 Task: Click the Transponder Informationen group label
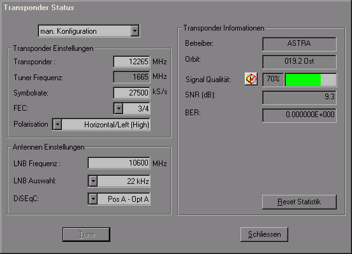click(x=224, y=28)
